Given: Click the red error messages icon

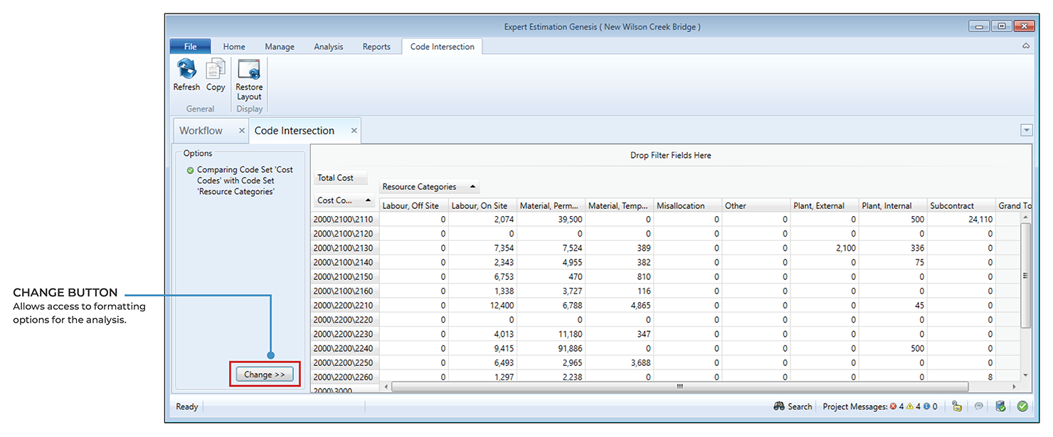Looking at the screenshot, I should click(x=893, y=406).
